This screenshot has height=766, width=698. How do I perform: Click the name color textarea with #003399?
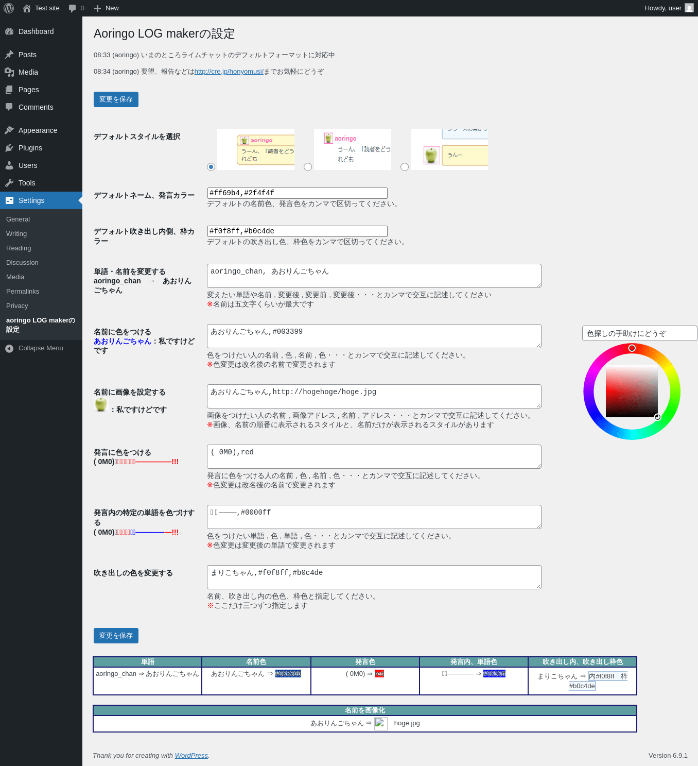(374, 336)
